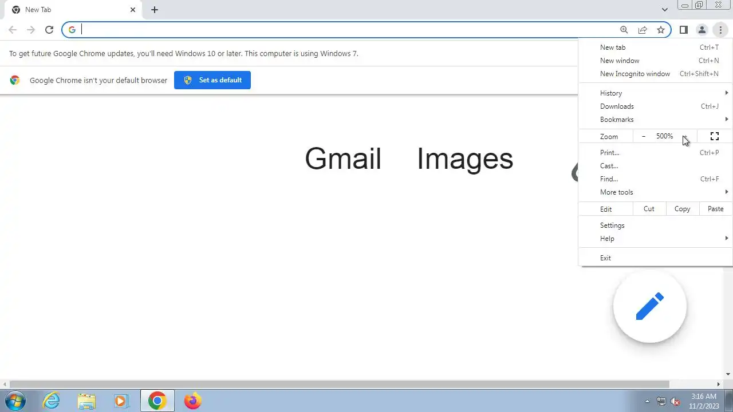The image size is (733, 412).
Task: Click the customize Chrome pencil button
Action: [650, 307]
